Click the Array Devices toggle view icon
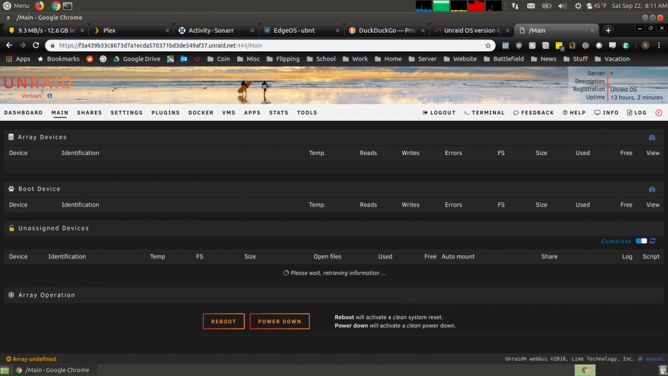This screenshot has width=668, height=376. pyautogui.click(x=652, y=138)
